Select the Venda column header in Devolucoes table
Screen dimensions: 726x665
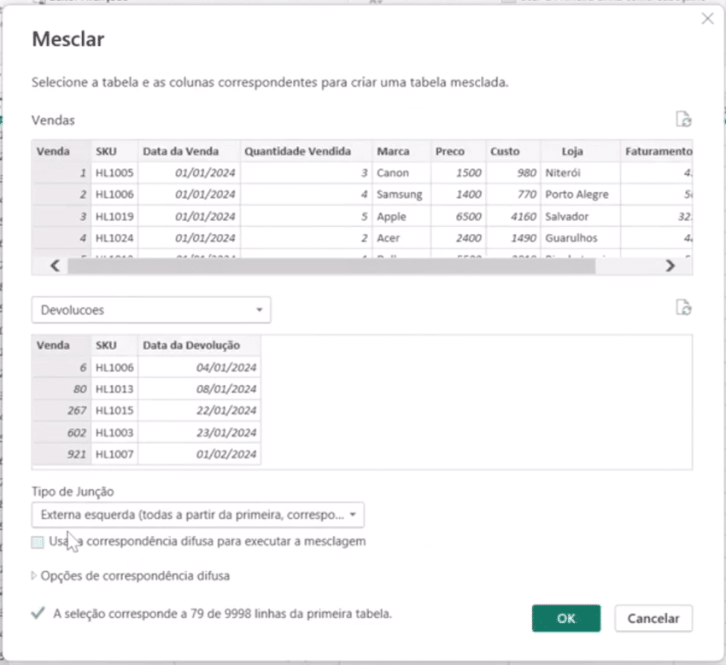coord(61,345)
